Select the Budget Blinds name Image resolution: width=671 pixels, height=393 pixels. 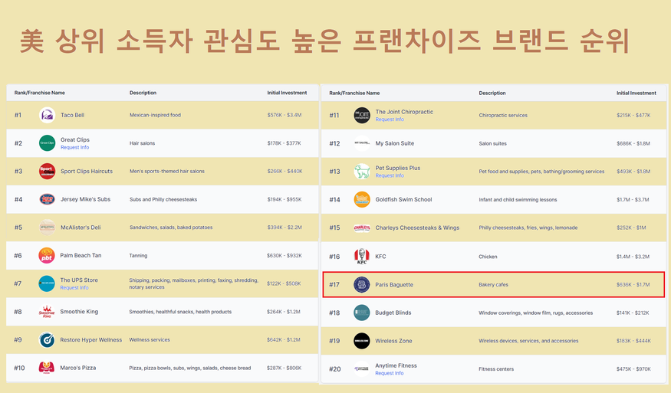(x=393, y=313)
